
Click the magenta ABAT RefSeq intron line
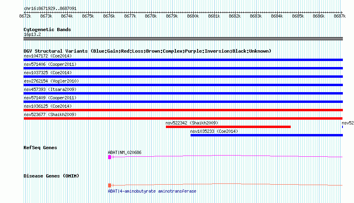click(x=227, y=156)
